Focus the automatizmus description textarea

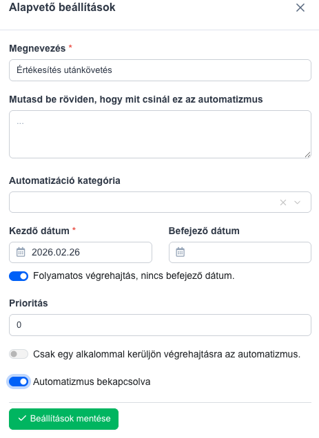click(x=161, y=134)
